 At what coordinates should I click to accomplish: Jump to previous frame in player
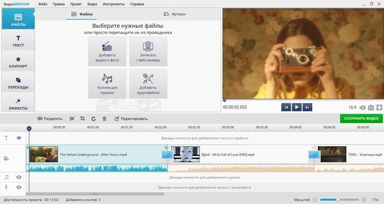[286, 107]
